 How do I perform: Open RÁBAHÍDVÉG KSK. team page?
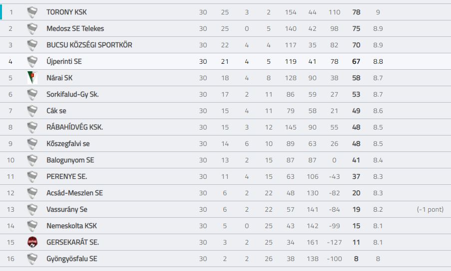tap(74, 127)
